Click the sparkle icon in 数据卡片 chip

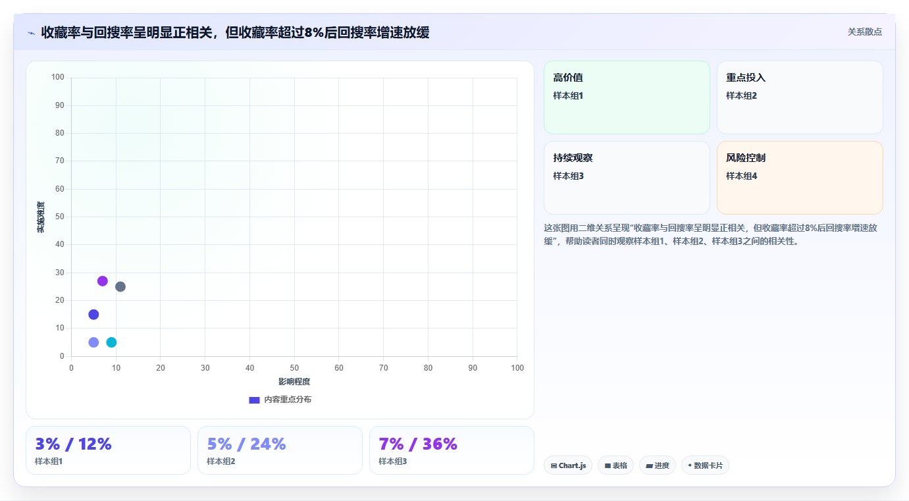[x=690, y=465]
